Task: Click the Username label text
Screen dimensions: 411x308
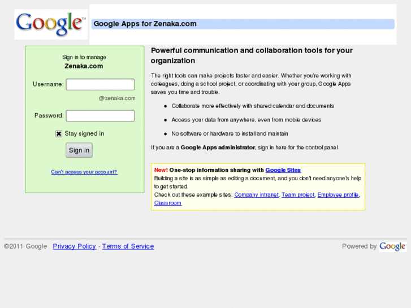Action: coord(48,85)
